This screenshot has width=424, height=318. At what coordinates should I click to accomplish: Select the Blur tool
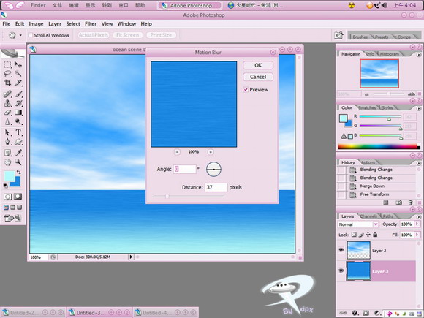tap(7, 121)
